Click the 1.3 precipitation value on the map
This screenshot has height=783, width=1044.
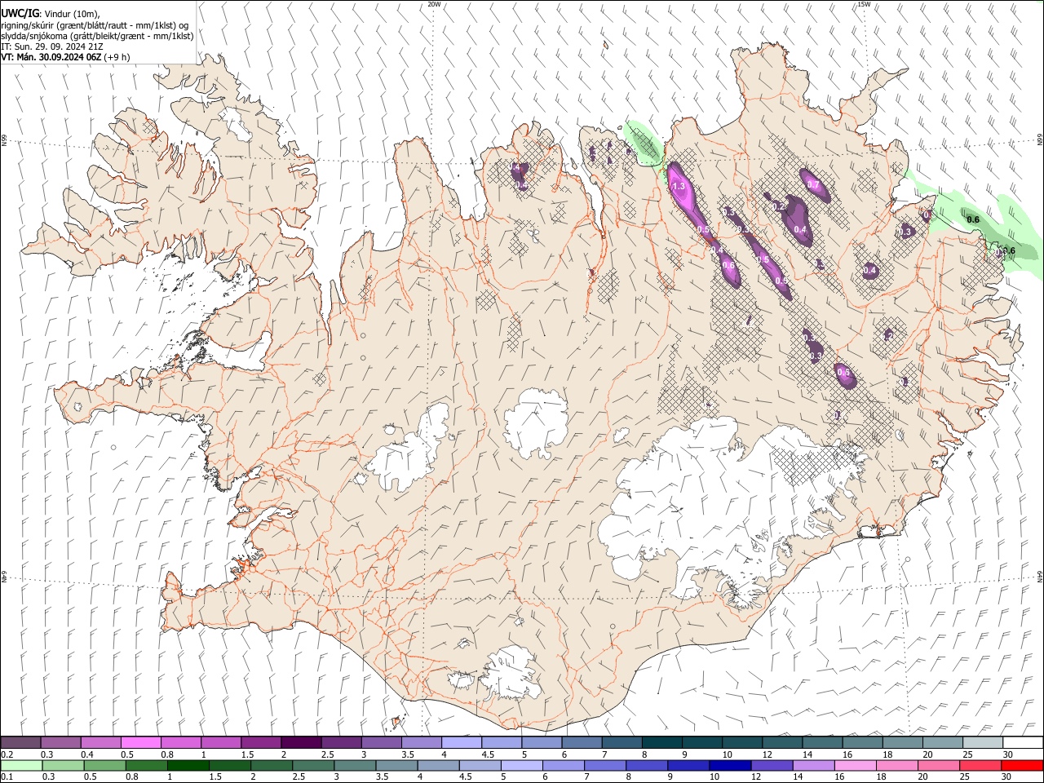[679, 187]
